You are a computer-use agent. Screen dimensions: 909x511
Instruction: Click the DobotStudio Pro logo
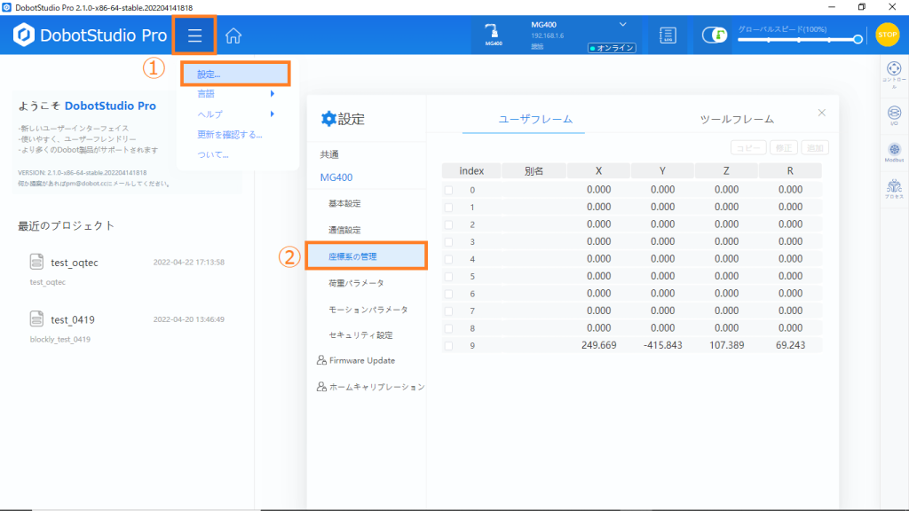90,35
